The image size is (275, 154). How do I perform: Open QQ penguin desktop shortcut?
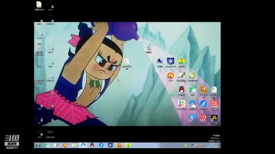181,91
